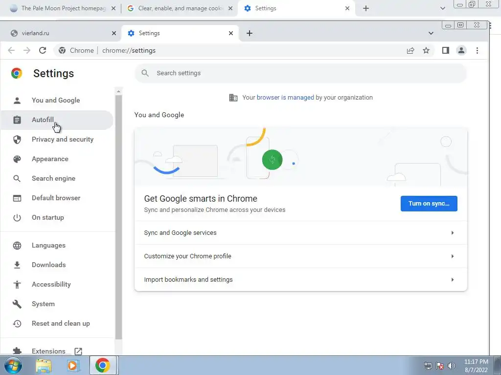Click the Action Center flag tray icon

(440, 366)
